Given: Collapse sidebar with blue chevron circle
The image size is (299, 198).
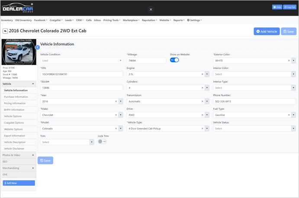Looking at the screenshot, I should 38,47.
